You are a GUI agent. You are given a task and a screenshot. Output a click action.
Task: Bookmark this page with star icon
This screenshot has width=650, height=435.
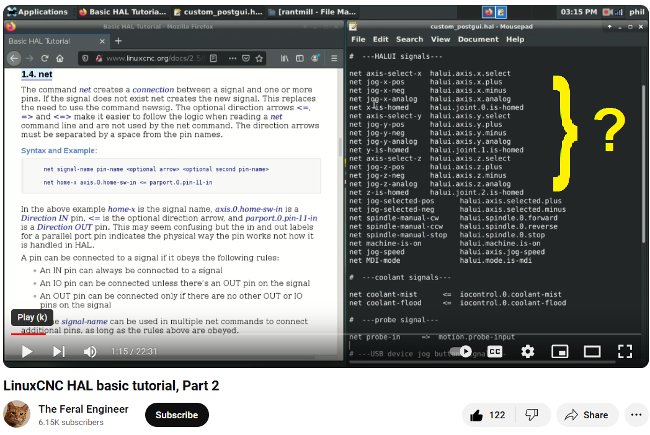coord(259,58)
